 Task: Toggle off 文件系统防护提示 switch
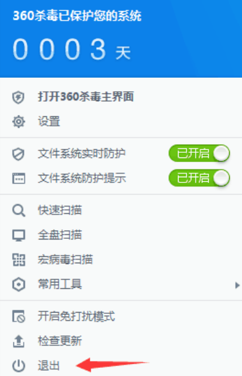coord(200,178)
